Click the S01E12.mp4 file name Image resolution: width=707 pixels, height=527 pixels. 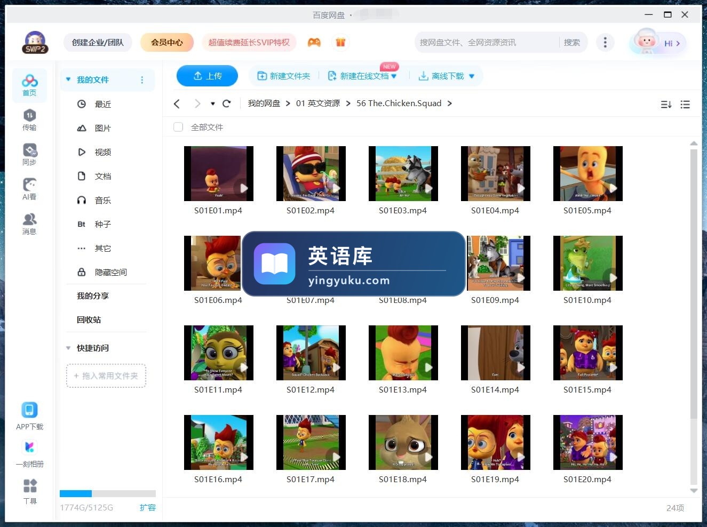pos(311,389)
